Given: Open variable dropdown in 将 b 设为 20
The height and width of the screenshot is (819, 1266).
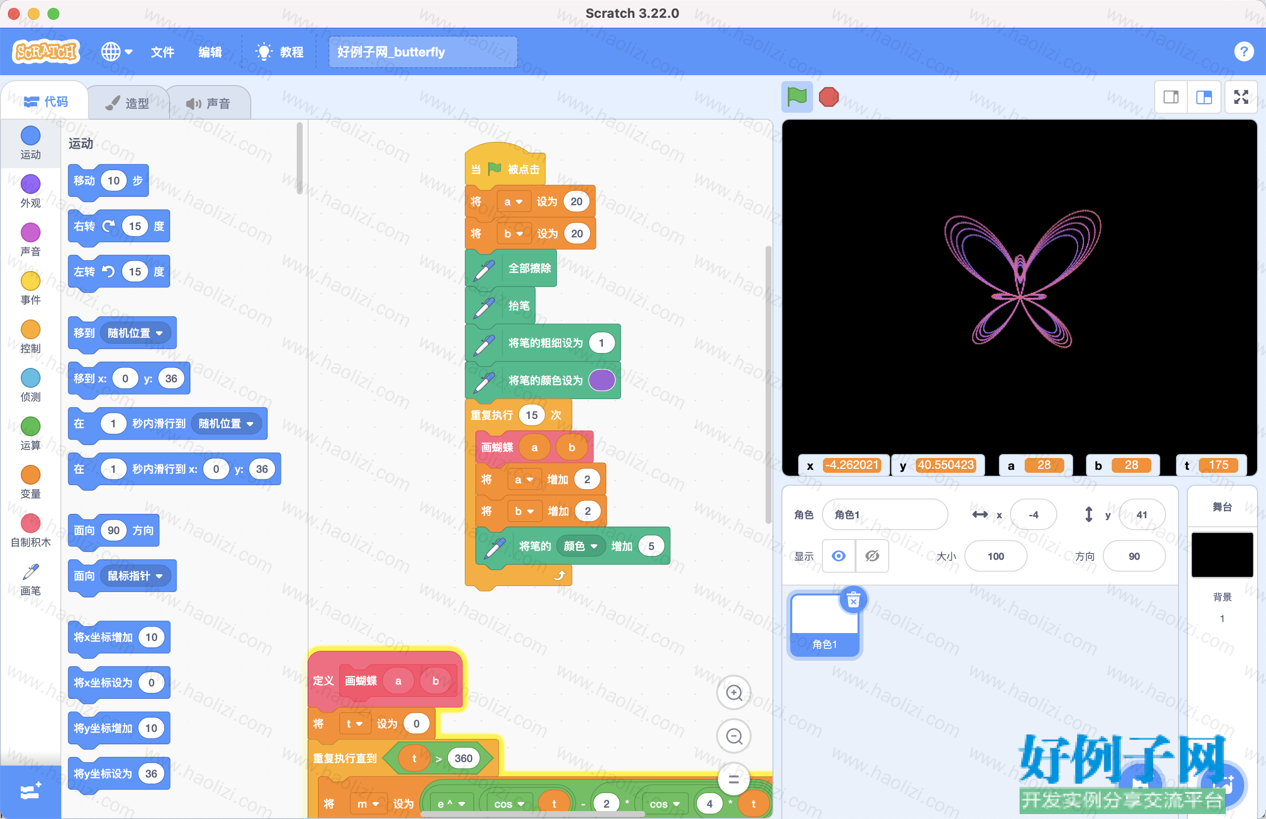Looking at the screenshot, I should 514,233.
